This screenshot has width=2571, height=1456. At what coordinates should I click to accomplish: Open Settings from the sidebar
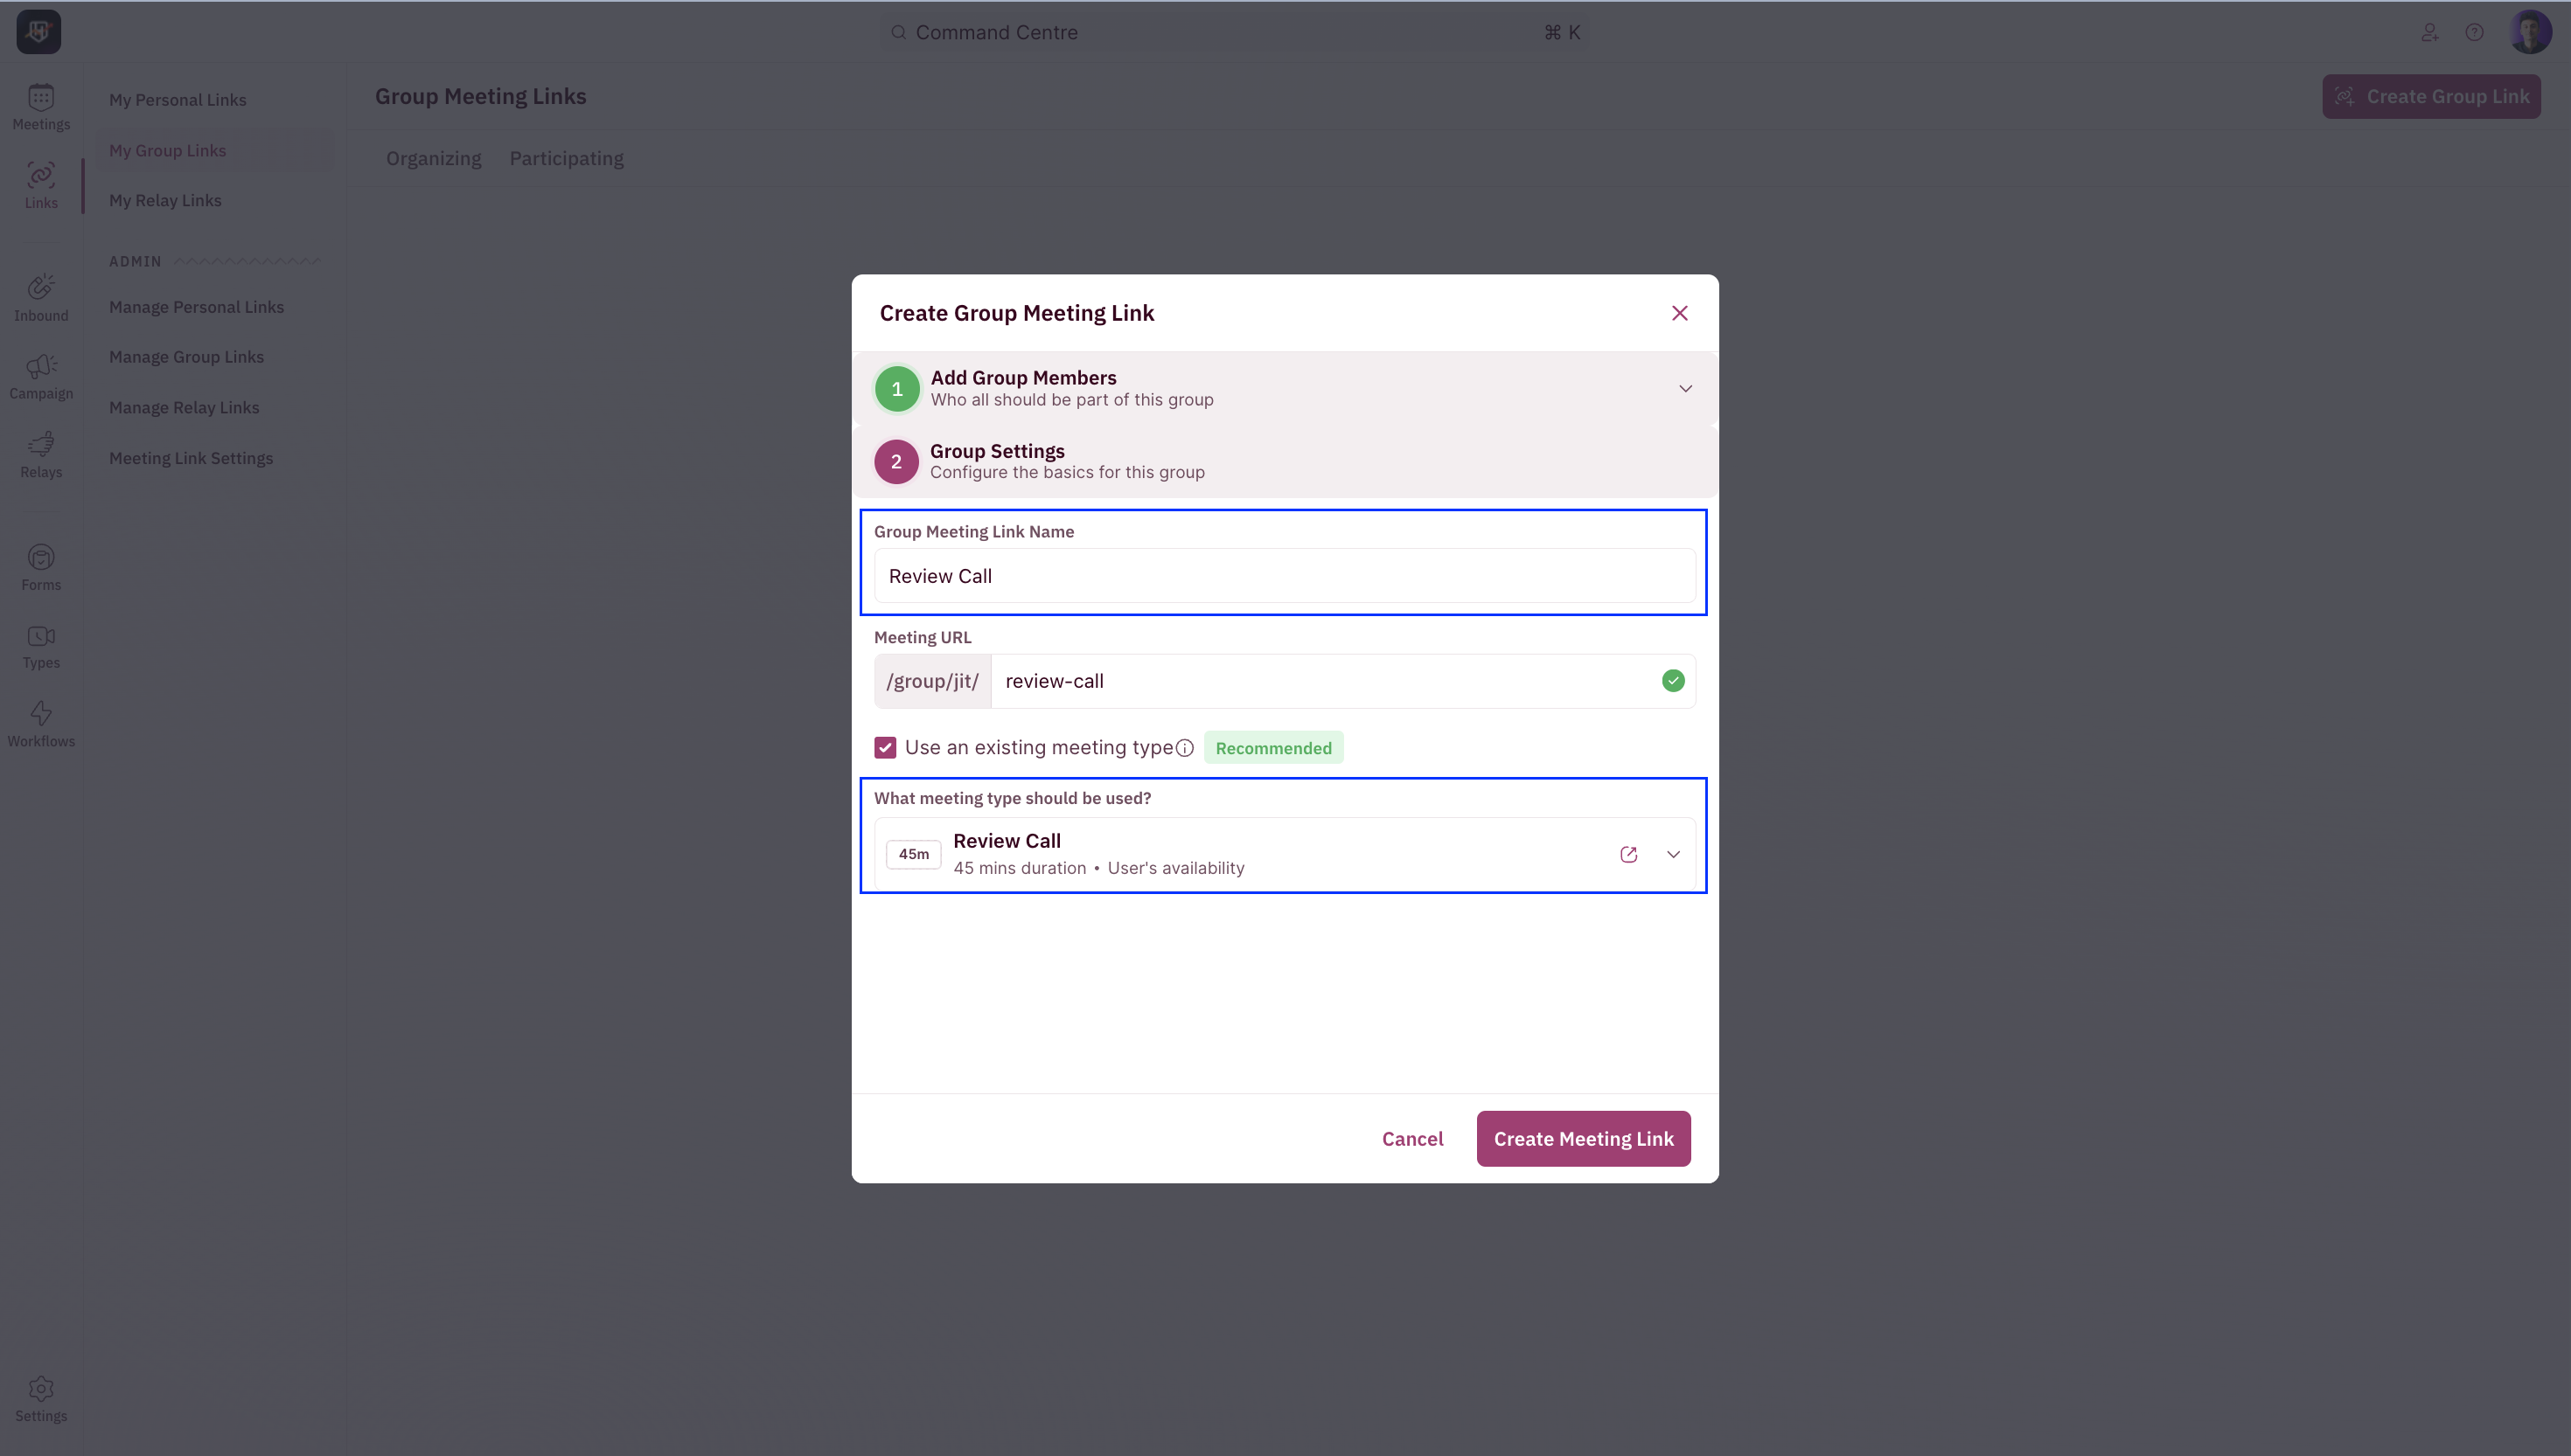point(41,1400)
